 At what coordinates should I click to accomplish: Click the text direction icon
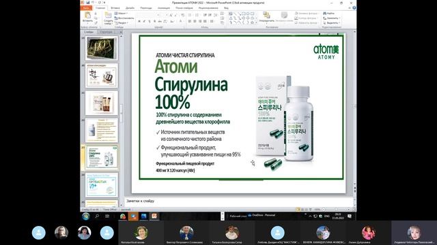[222, 14]
